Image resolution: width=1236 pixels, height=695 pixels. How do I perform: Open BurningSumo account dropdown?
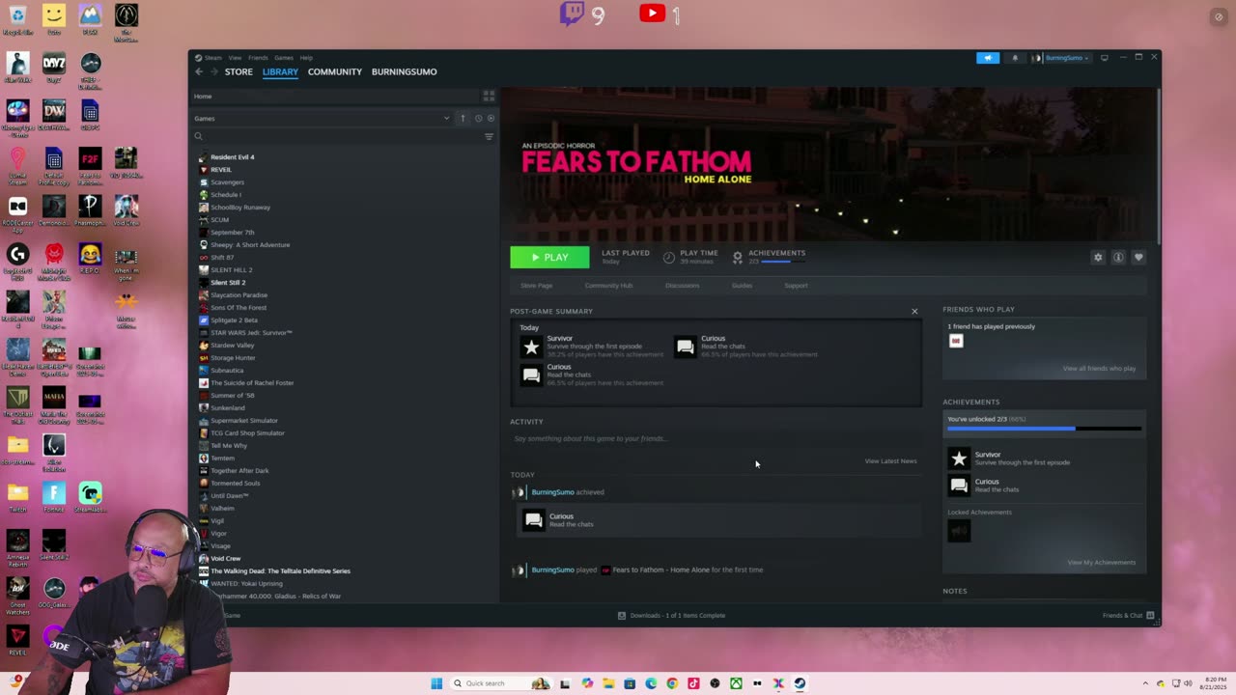coord(1061,58)
